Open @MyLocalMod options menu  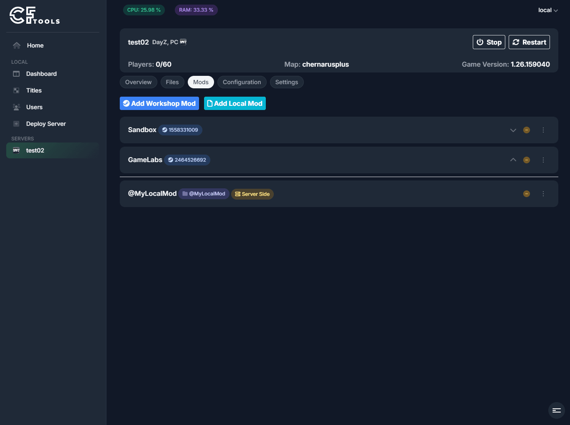click(x=543, y=194)
